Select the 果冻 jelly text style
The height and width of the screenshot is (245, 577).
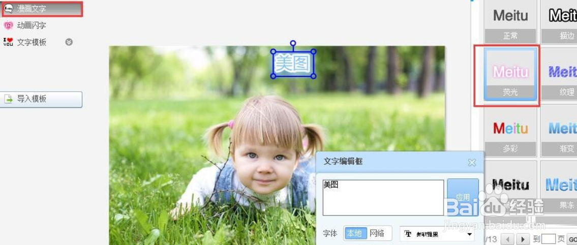tap(559, 188)
